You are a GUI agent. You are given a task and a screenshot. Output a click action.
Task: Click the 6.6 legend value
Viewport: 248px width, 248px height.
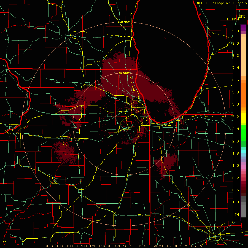(236, 80)
